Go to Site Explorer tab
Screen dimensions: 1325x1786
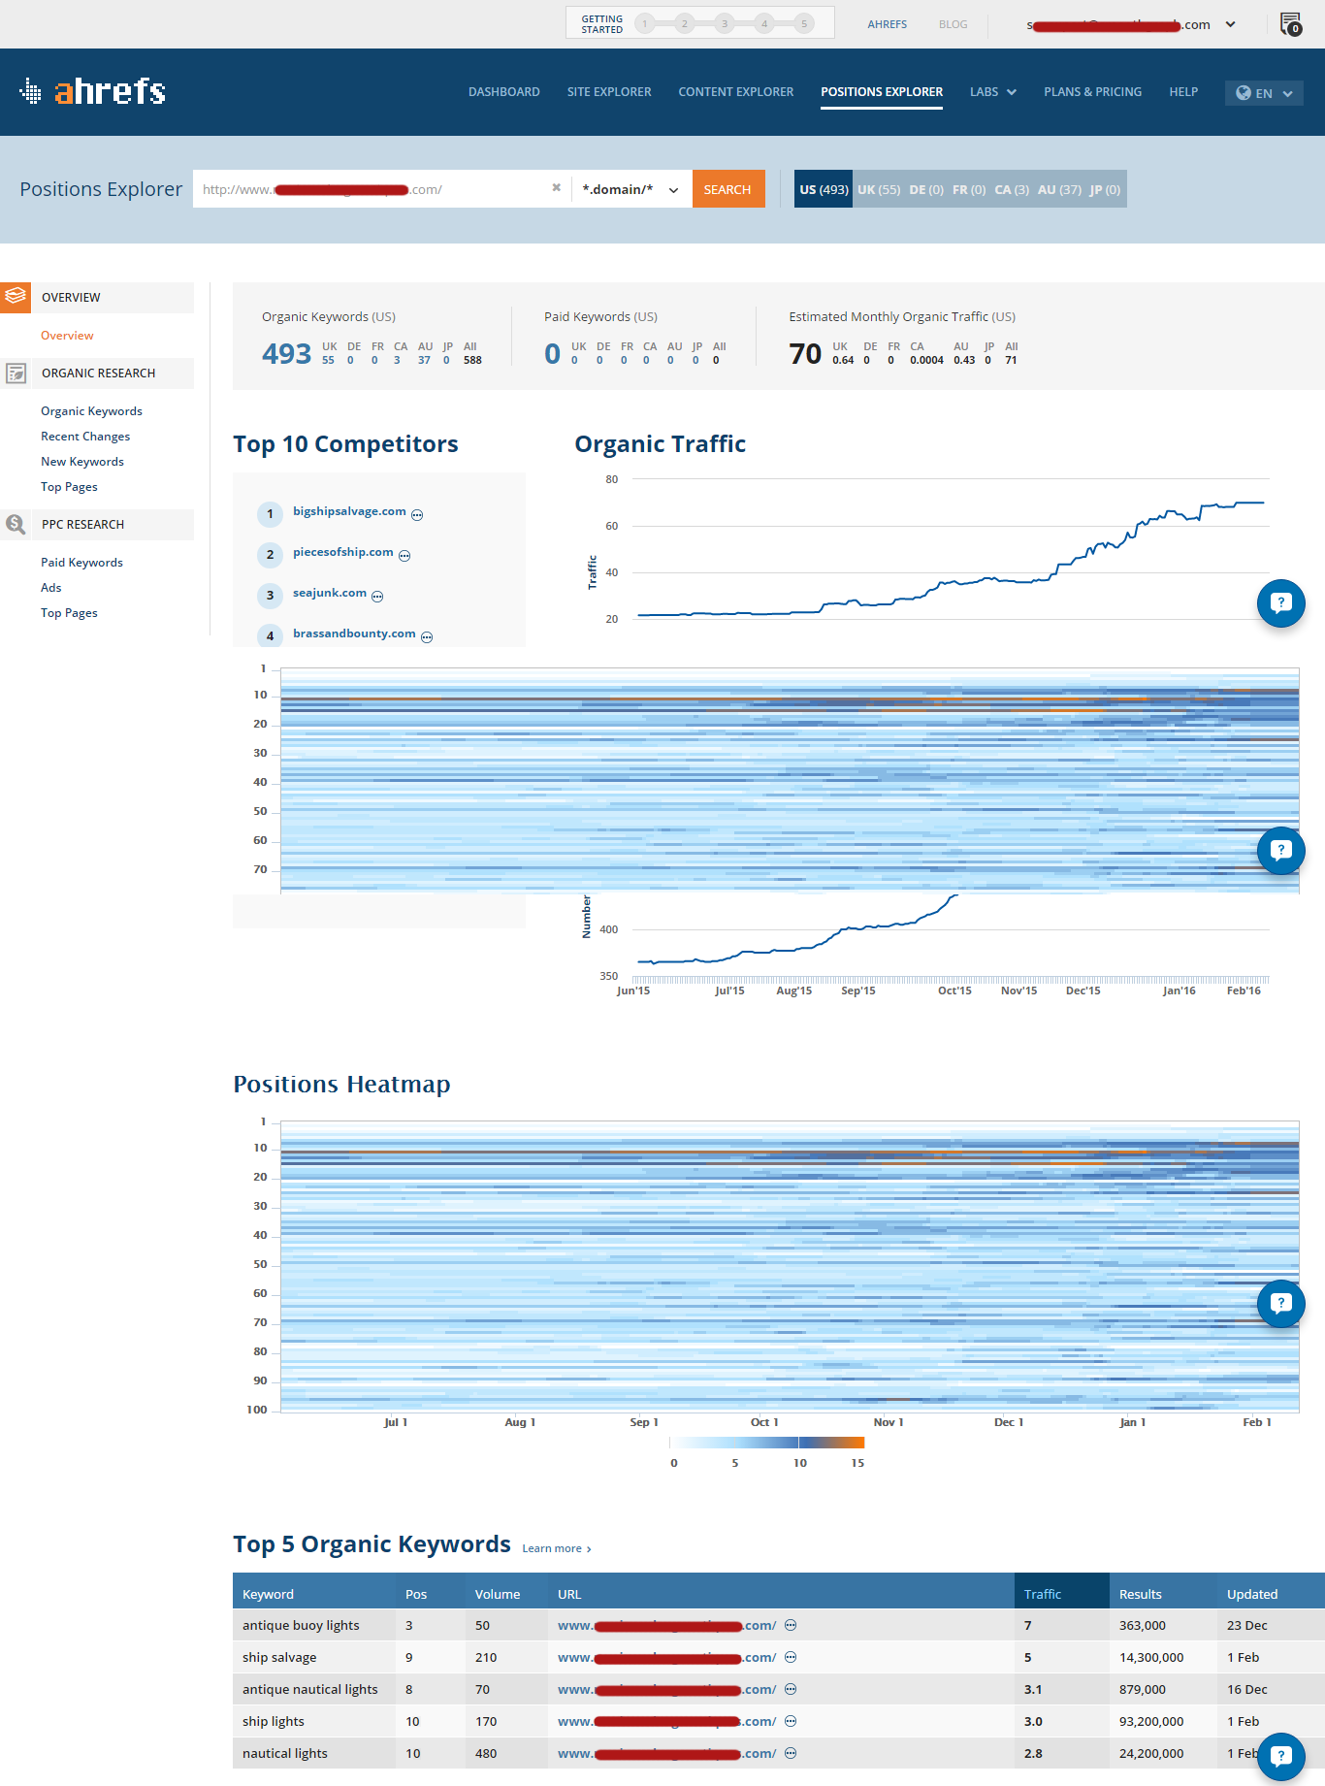coord(609,92)
